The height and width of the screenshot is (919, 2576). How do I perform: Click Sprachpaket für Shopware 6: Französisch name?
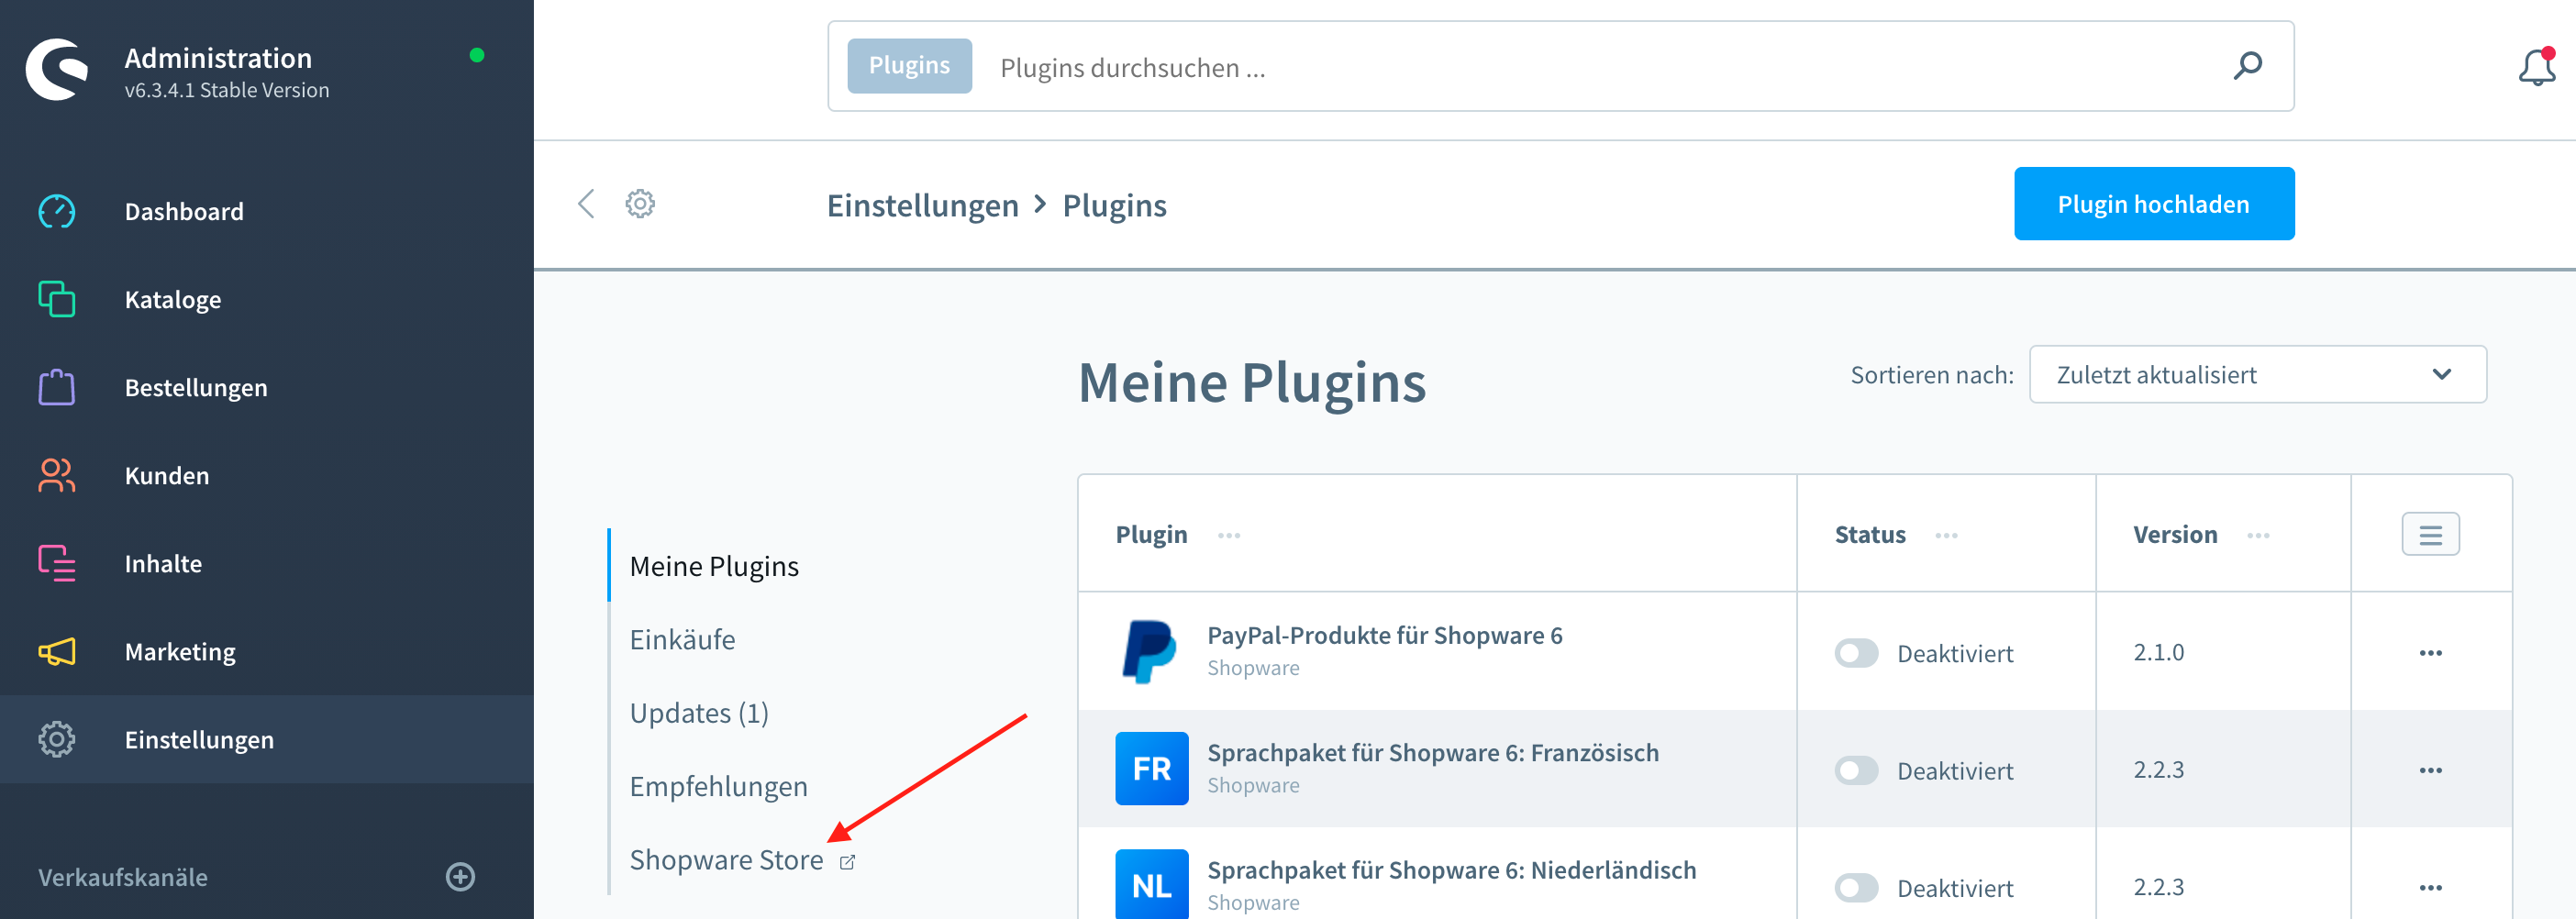pos(1432,753)
